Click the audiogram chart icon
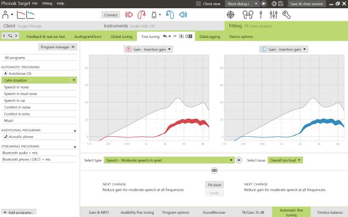This screenshot has width=348, height=217. click(x=26, y=15)
